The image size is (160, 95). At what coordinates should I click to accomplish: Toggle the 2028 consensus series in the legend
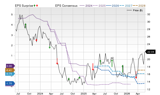coord(139,6)
